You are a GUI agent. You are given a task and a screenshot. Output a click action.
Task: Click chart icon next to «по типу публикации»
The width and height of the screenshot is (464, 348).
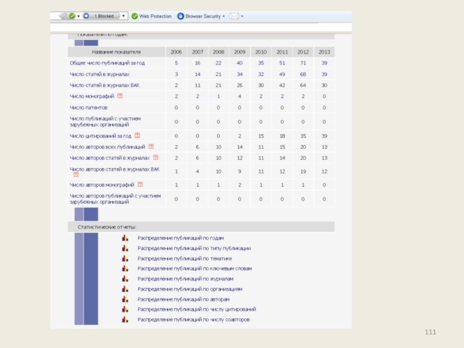124,248
